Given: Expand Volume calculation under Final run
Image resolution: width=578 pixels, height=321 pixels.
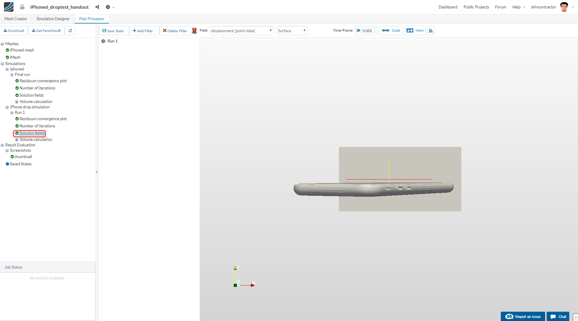Looking at the screenshot, I should pyautogui.click(x=17, y=102).
